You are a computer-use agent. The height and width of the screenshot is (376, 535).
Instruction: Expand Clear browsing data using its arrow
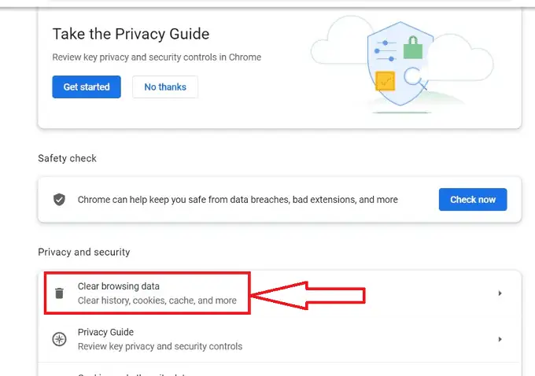point(500,293)
